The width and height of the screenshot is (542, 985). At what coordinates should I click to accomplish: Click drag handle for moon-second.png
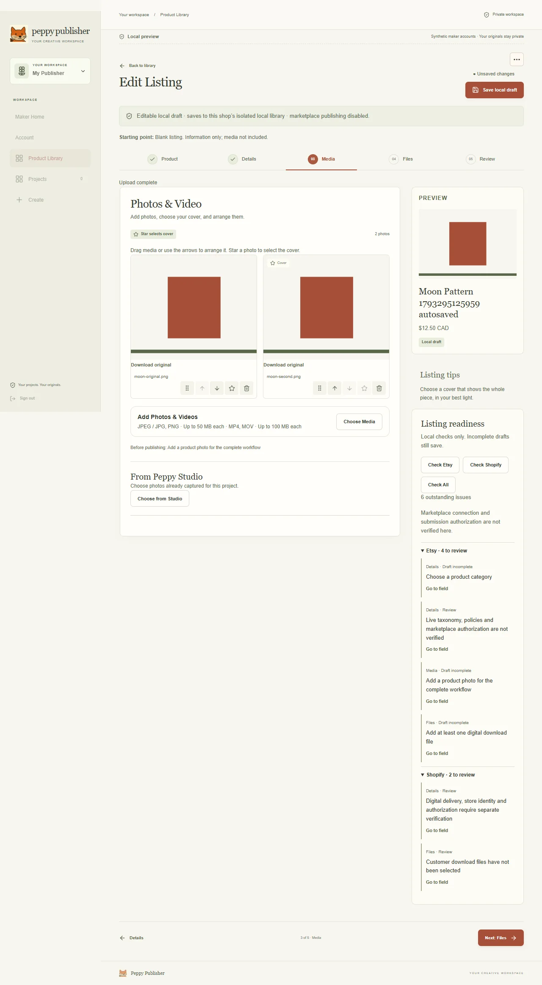coord(320,388)
